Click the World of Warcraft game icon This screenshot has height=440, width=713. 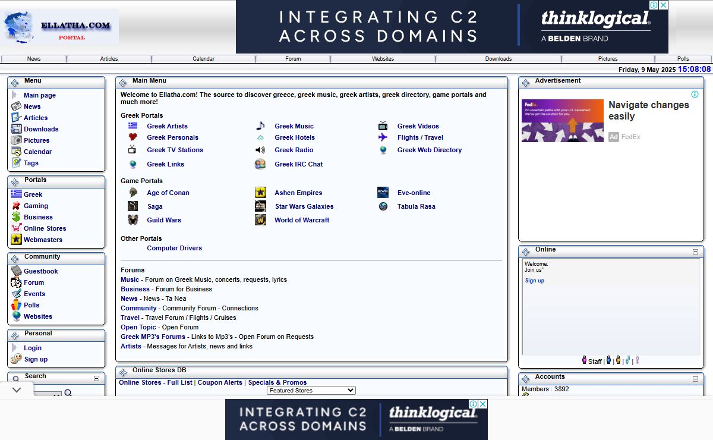click(260, 220)
